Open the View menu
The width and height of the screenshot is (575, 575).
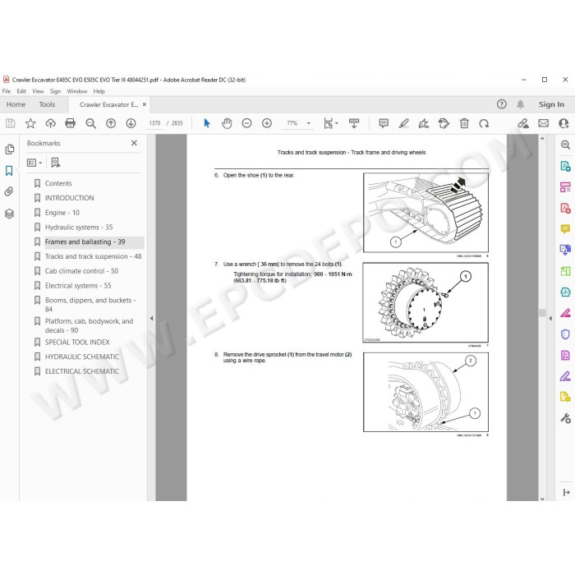[x=38, y=91]
